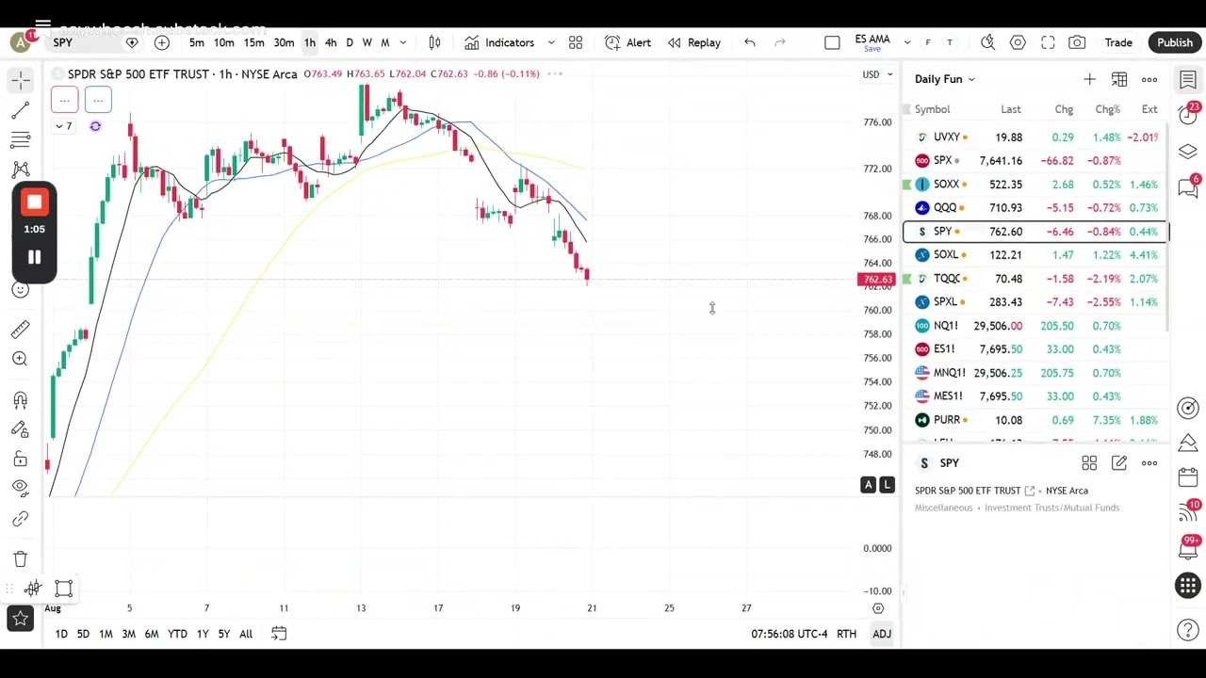Open the patterns drawing tool

click(21, 169)
